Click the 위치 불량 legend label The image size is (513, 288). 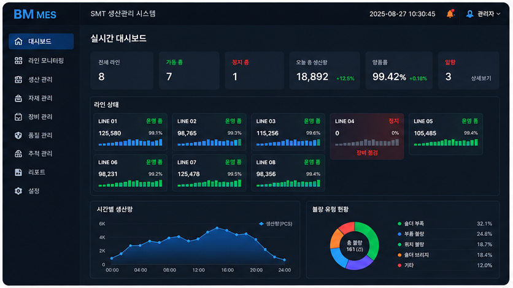pyautogui.click(x=414, y=244)
